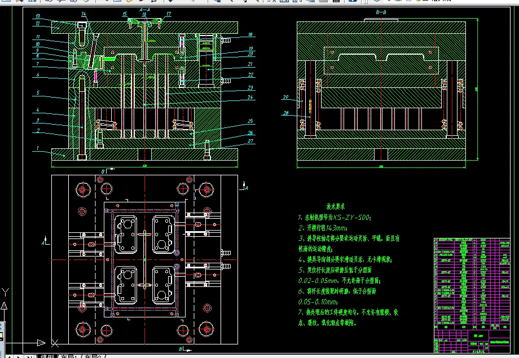Click balloon number 21 on right side
The width and height of the screenshot is (519, 358).
(250, 64)
